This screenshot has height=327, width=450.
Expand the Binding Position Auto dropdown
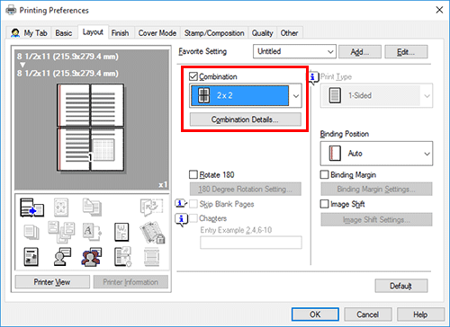point(376,154)
